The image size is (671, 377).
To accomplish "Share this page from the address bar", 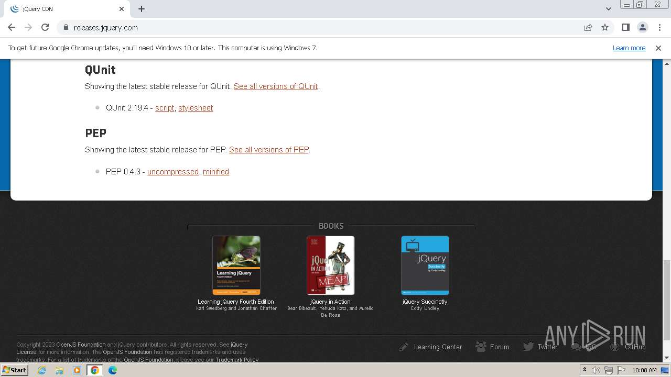I will (588, 27).
